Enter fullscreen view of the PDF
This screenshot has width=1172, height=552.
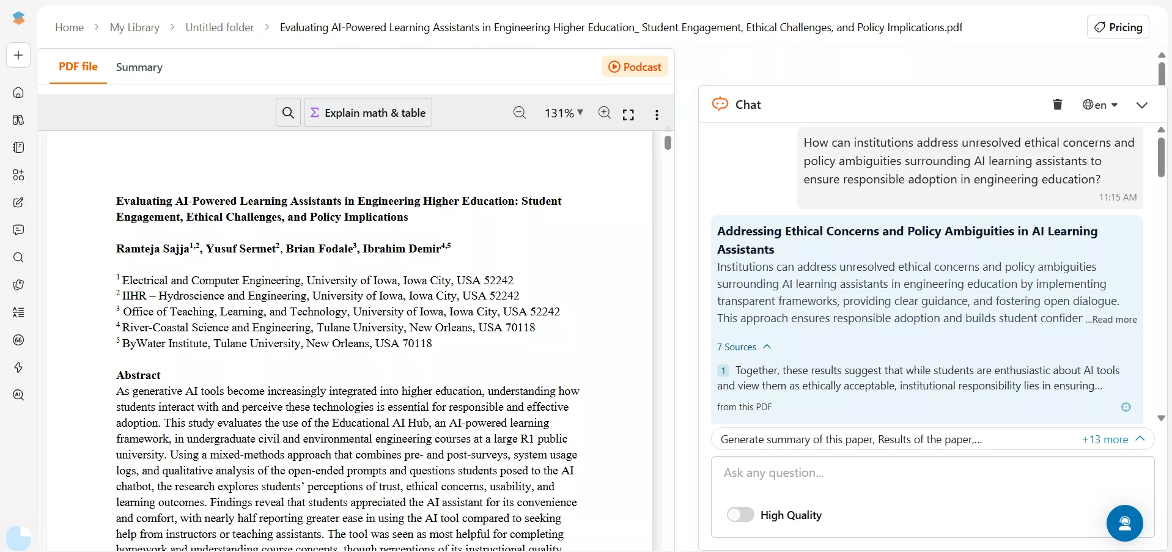(628, 114)
